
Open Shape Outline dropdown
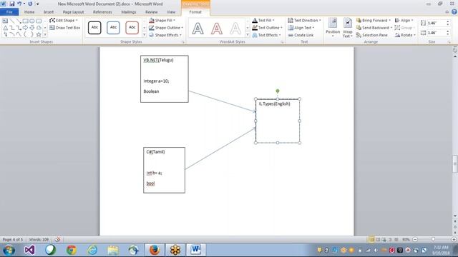point(166,28)
